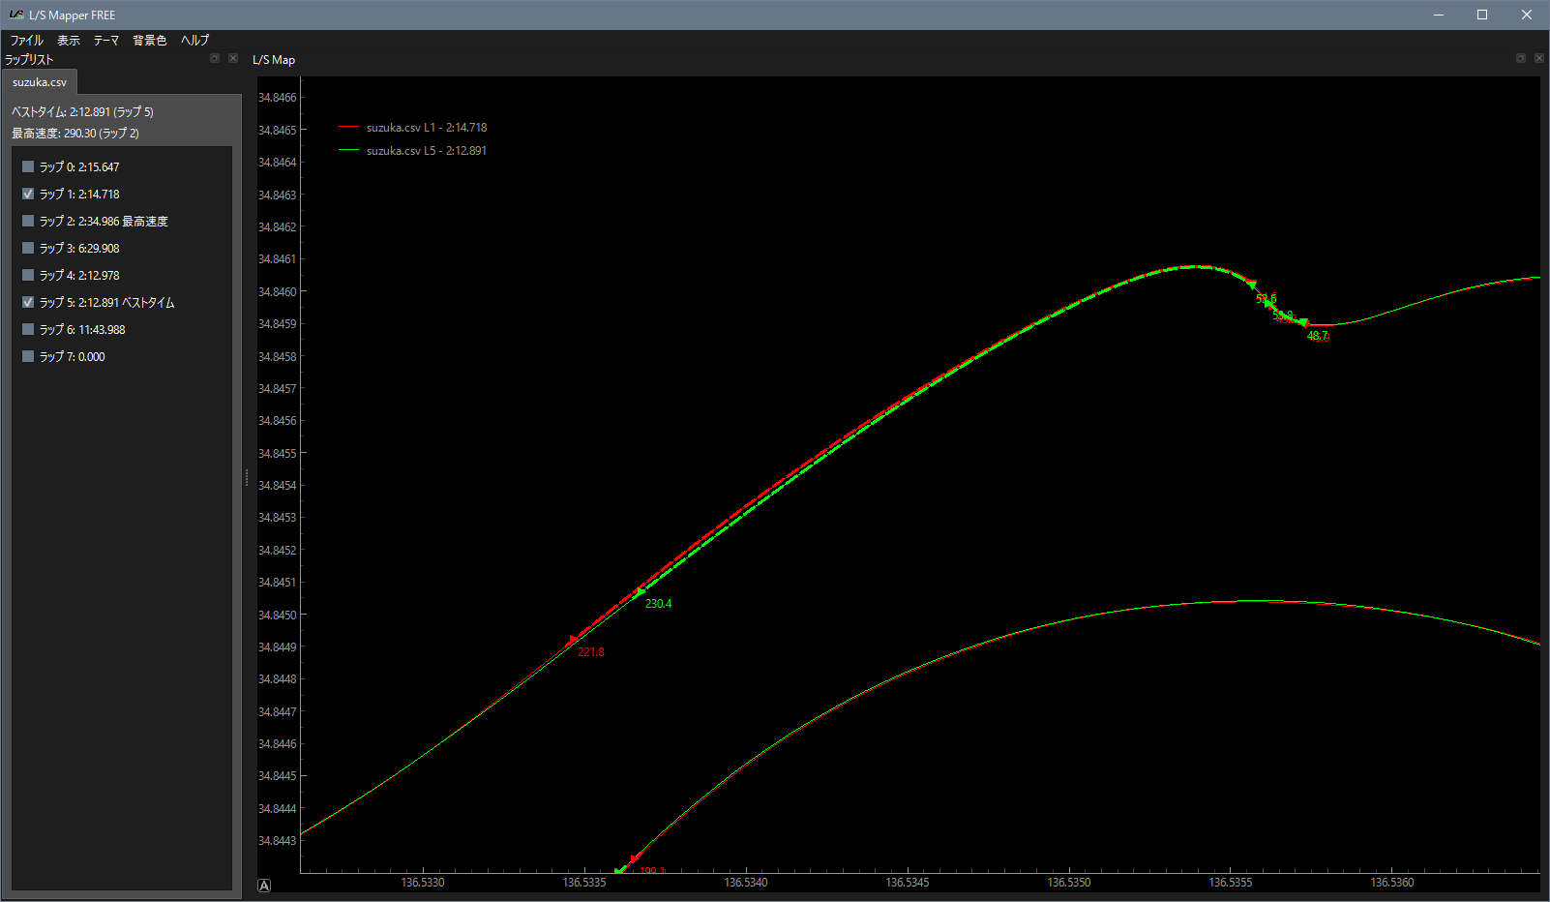Click the green 230.4 speed marker arrow

[640, 591]
